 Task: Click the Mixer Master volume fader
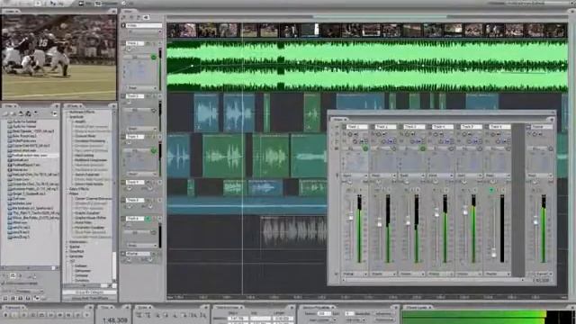tap(536, 220)
